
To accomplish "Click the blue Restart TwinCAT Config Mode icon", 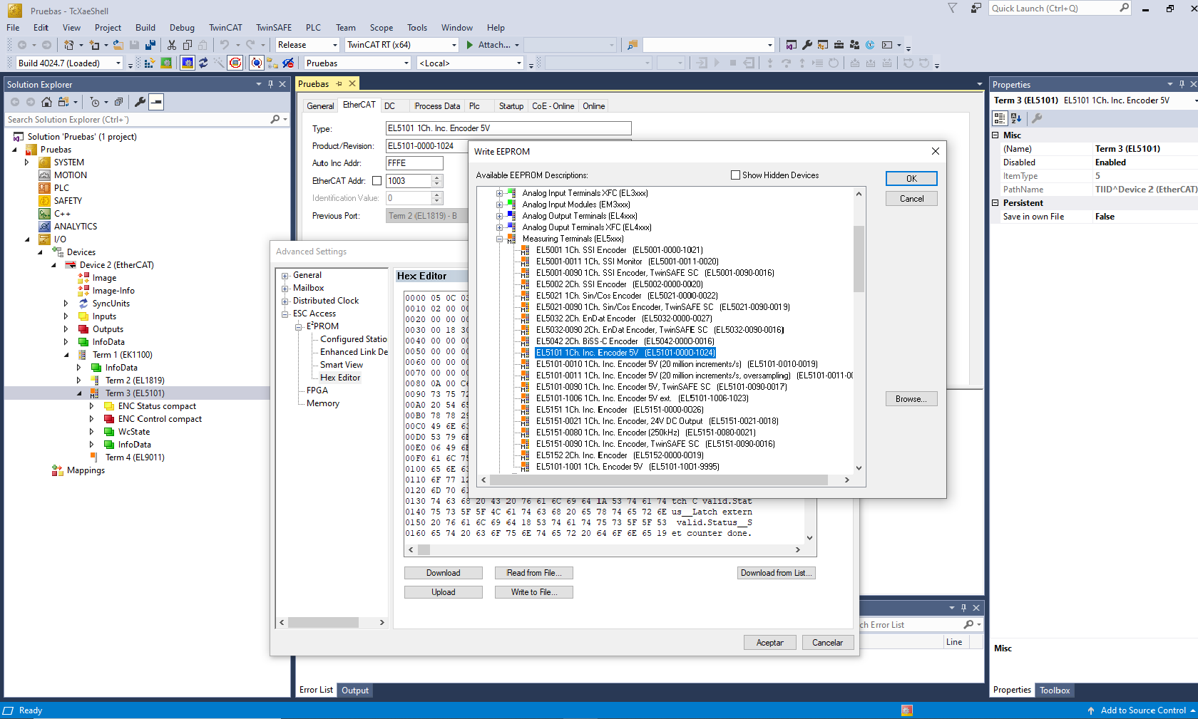I will 187,63.
